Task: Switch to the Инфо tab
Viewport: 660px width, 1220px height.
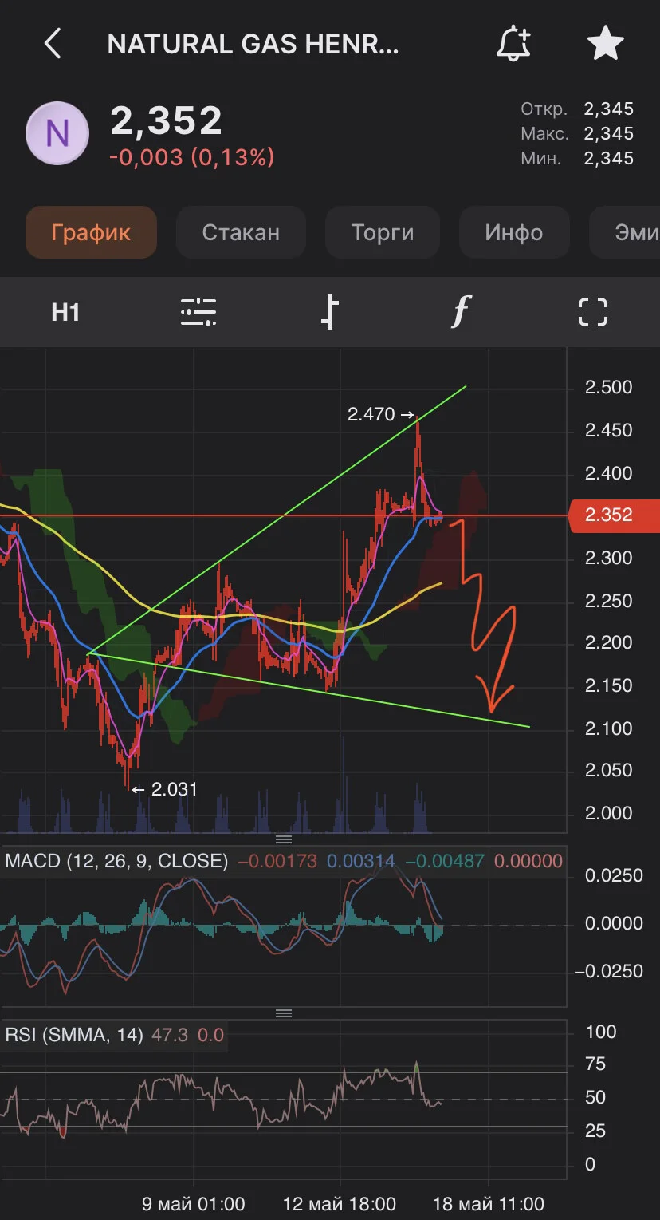Action: [514, 232]
